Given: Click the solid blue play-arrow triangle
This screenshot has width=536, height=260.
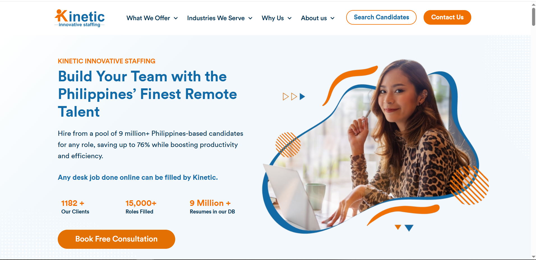Looking at the screenshot, I should 302,97.
